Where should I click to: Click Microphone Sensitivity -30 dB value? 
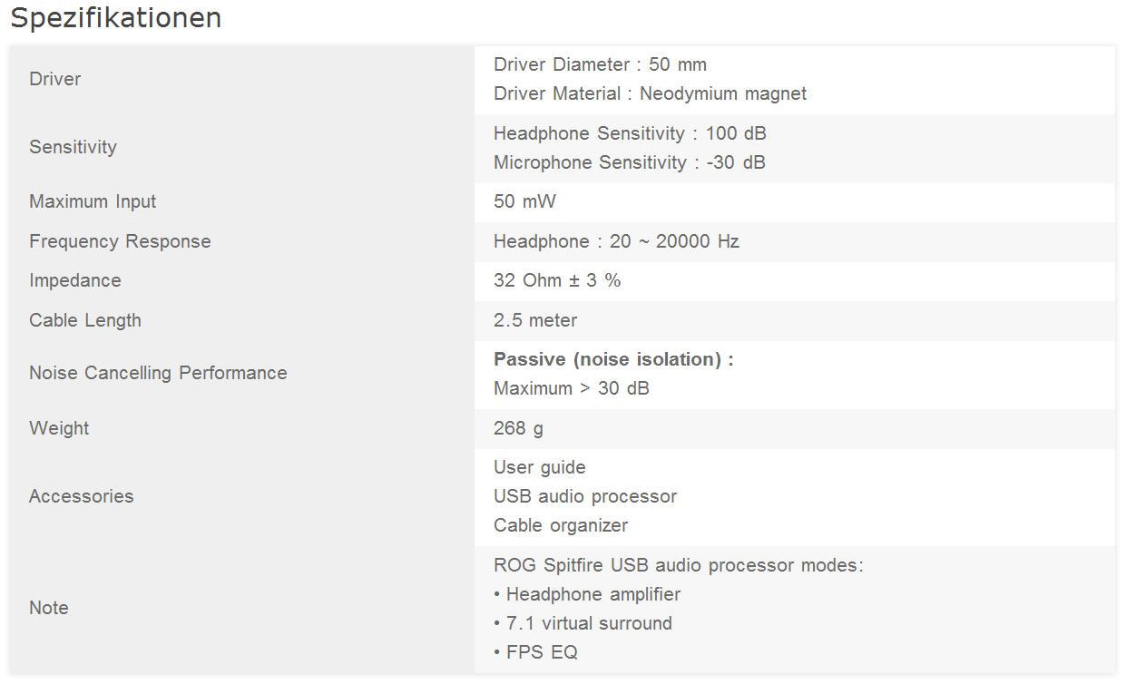tap(629, 162)
